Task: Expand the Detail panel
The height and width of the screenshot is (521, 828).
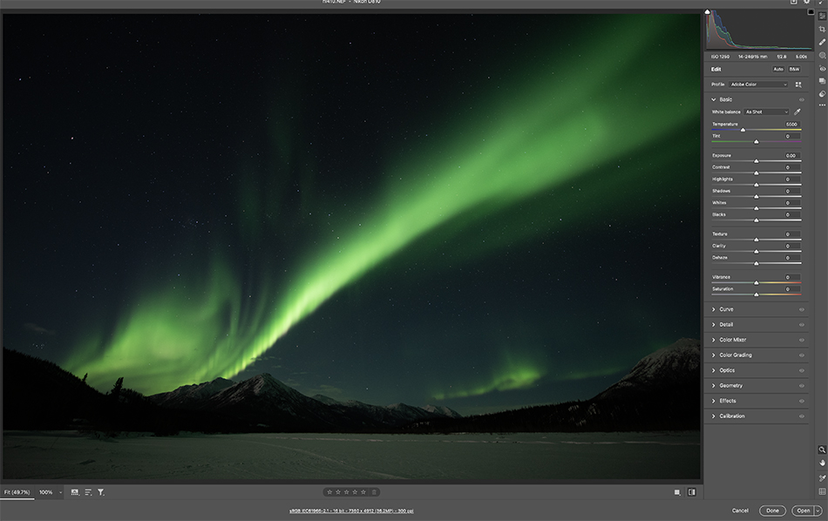Action: [x=714, y=325]
